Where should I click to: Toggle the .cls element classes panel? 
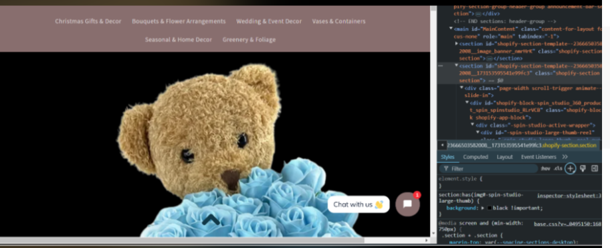[558, 168]
